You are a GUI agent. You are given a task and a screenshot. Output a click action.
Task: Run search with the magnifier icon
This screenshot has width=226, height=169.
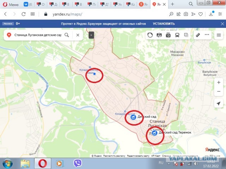tap(67, 35)
